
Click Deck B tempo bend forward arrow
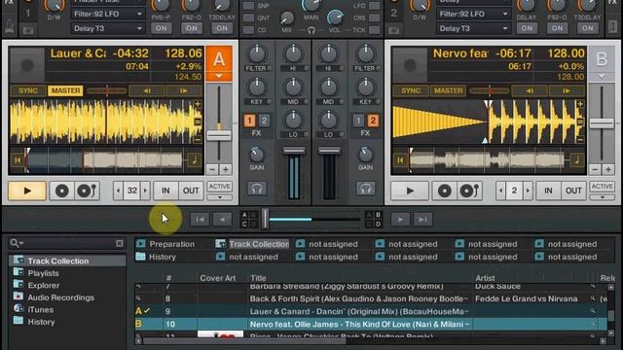[566, 90]
